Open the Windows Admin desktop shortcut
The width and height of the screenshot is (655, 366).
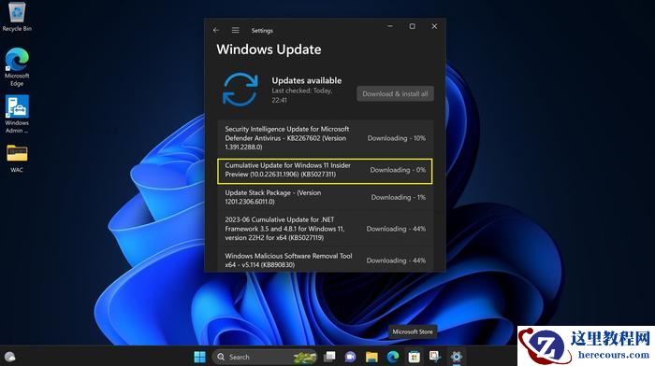tap(17, 114)
